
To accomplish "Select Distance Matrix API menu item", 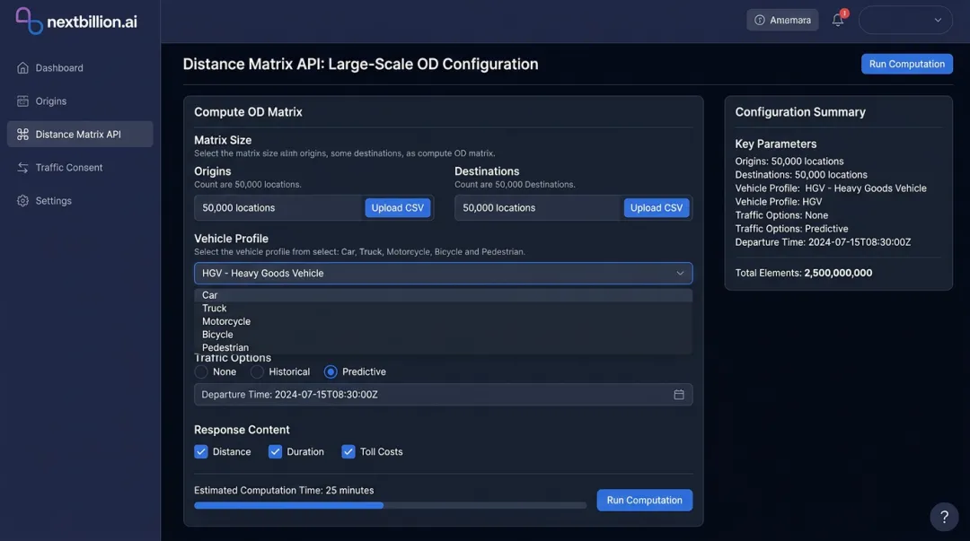I will click(x=80, y=135).
